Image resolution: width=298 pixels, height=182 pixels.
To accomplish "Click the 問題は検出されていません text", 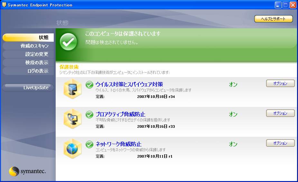I will (x=112, y=42).
